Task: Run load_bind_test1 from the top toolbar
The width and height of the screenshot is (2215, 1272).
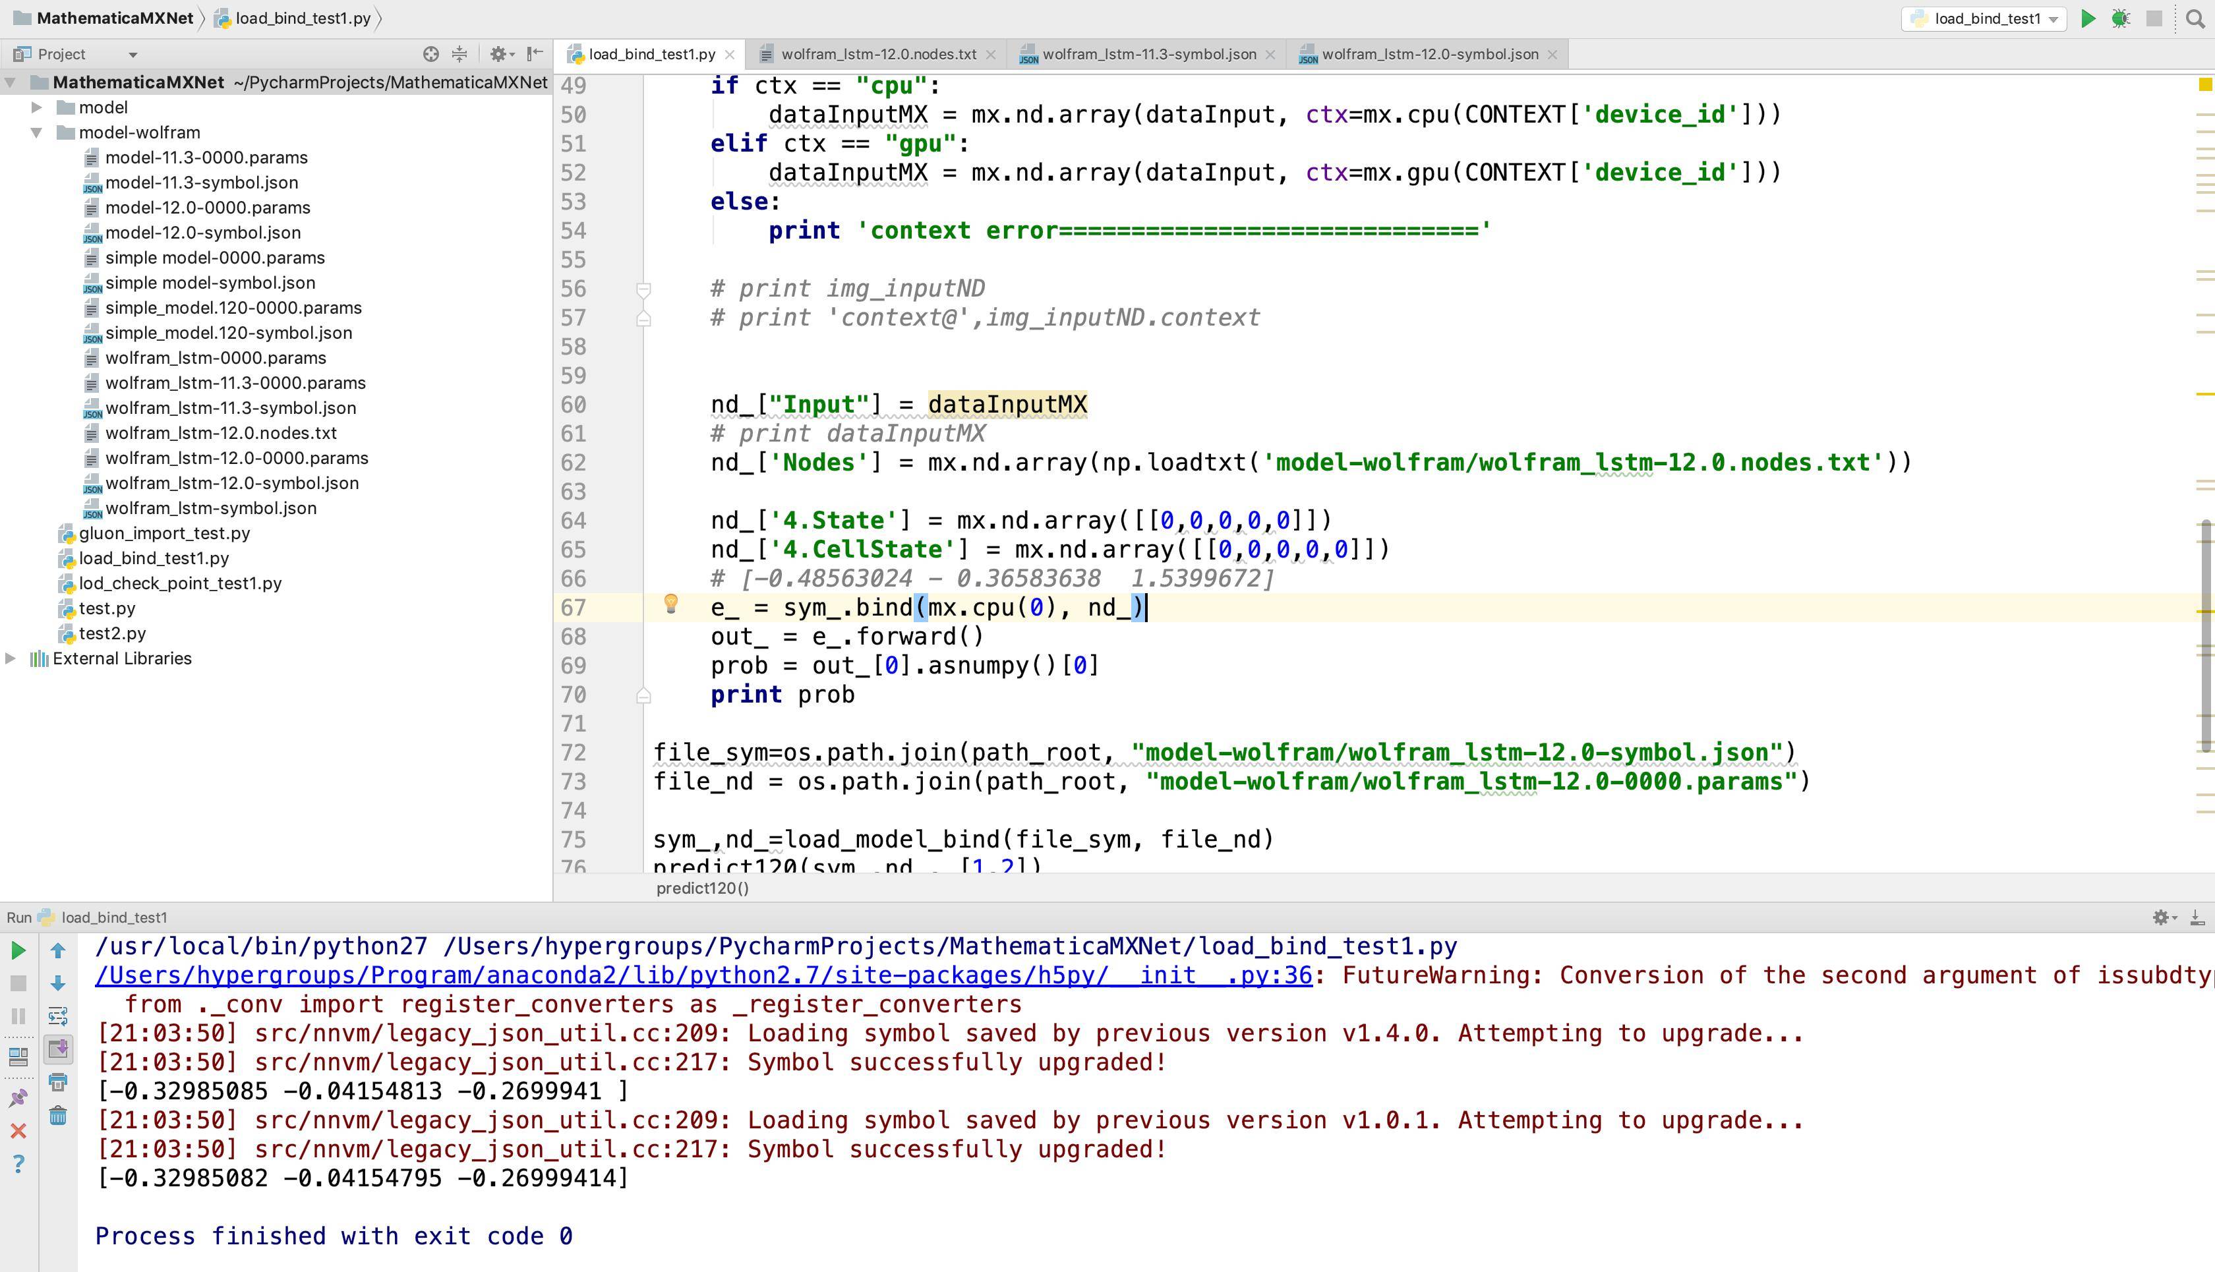Action: [x=2087, y=18]
